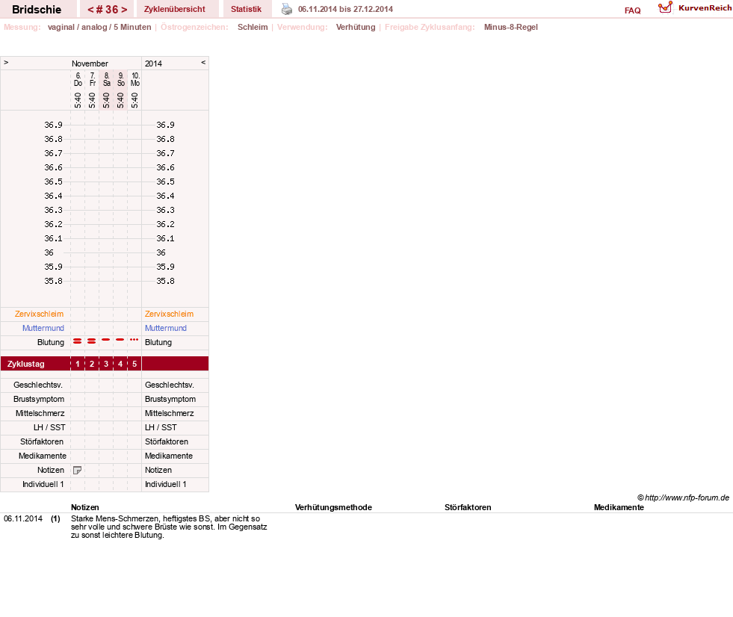Open the note icon in Notizen row
Image resolution: width=733 pixels, height=617 pixels.
click(x=78, y=471)
